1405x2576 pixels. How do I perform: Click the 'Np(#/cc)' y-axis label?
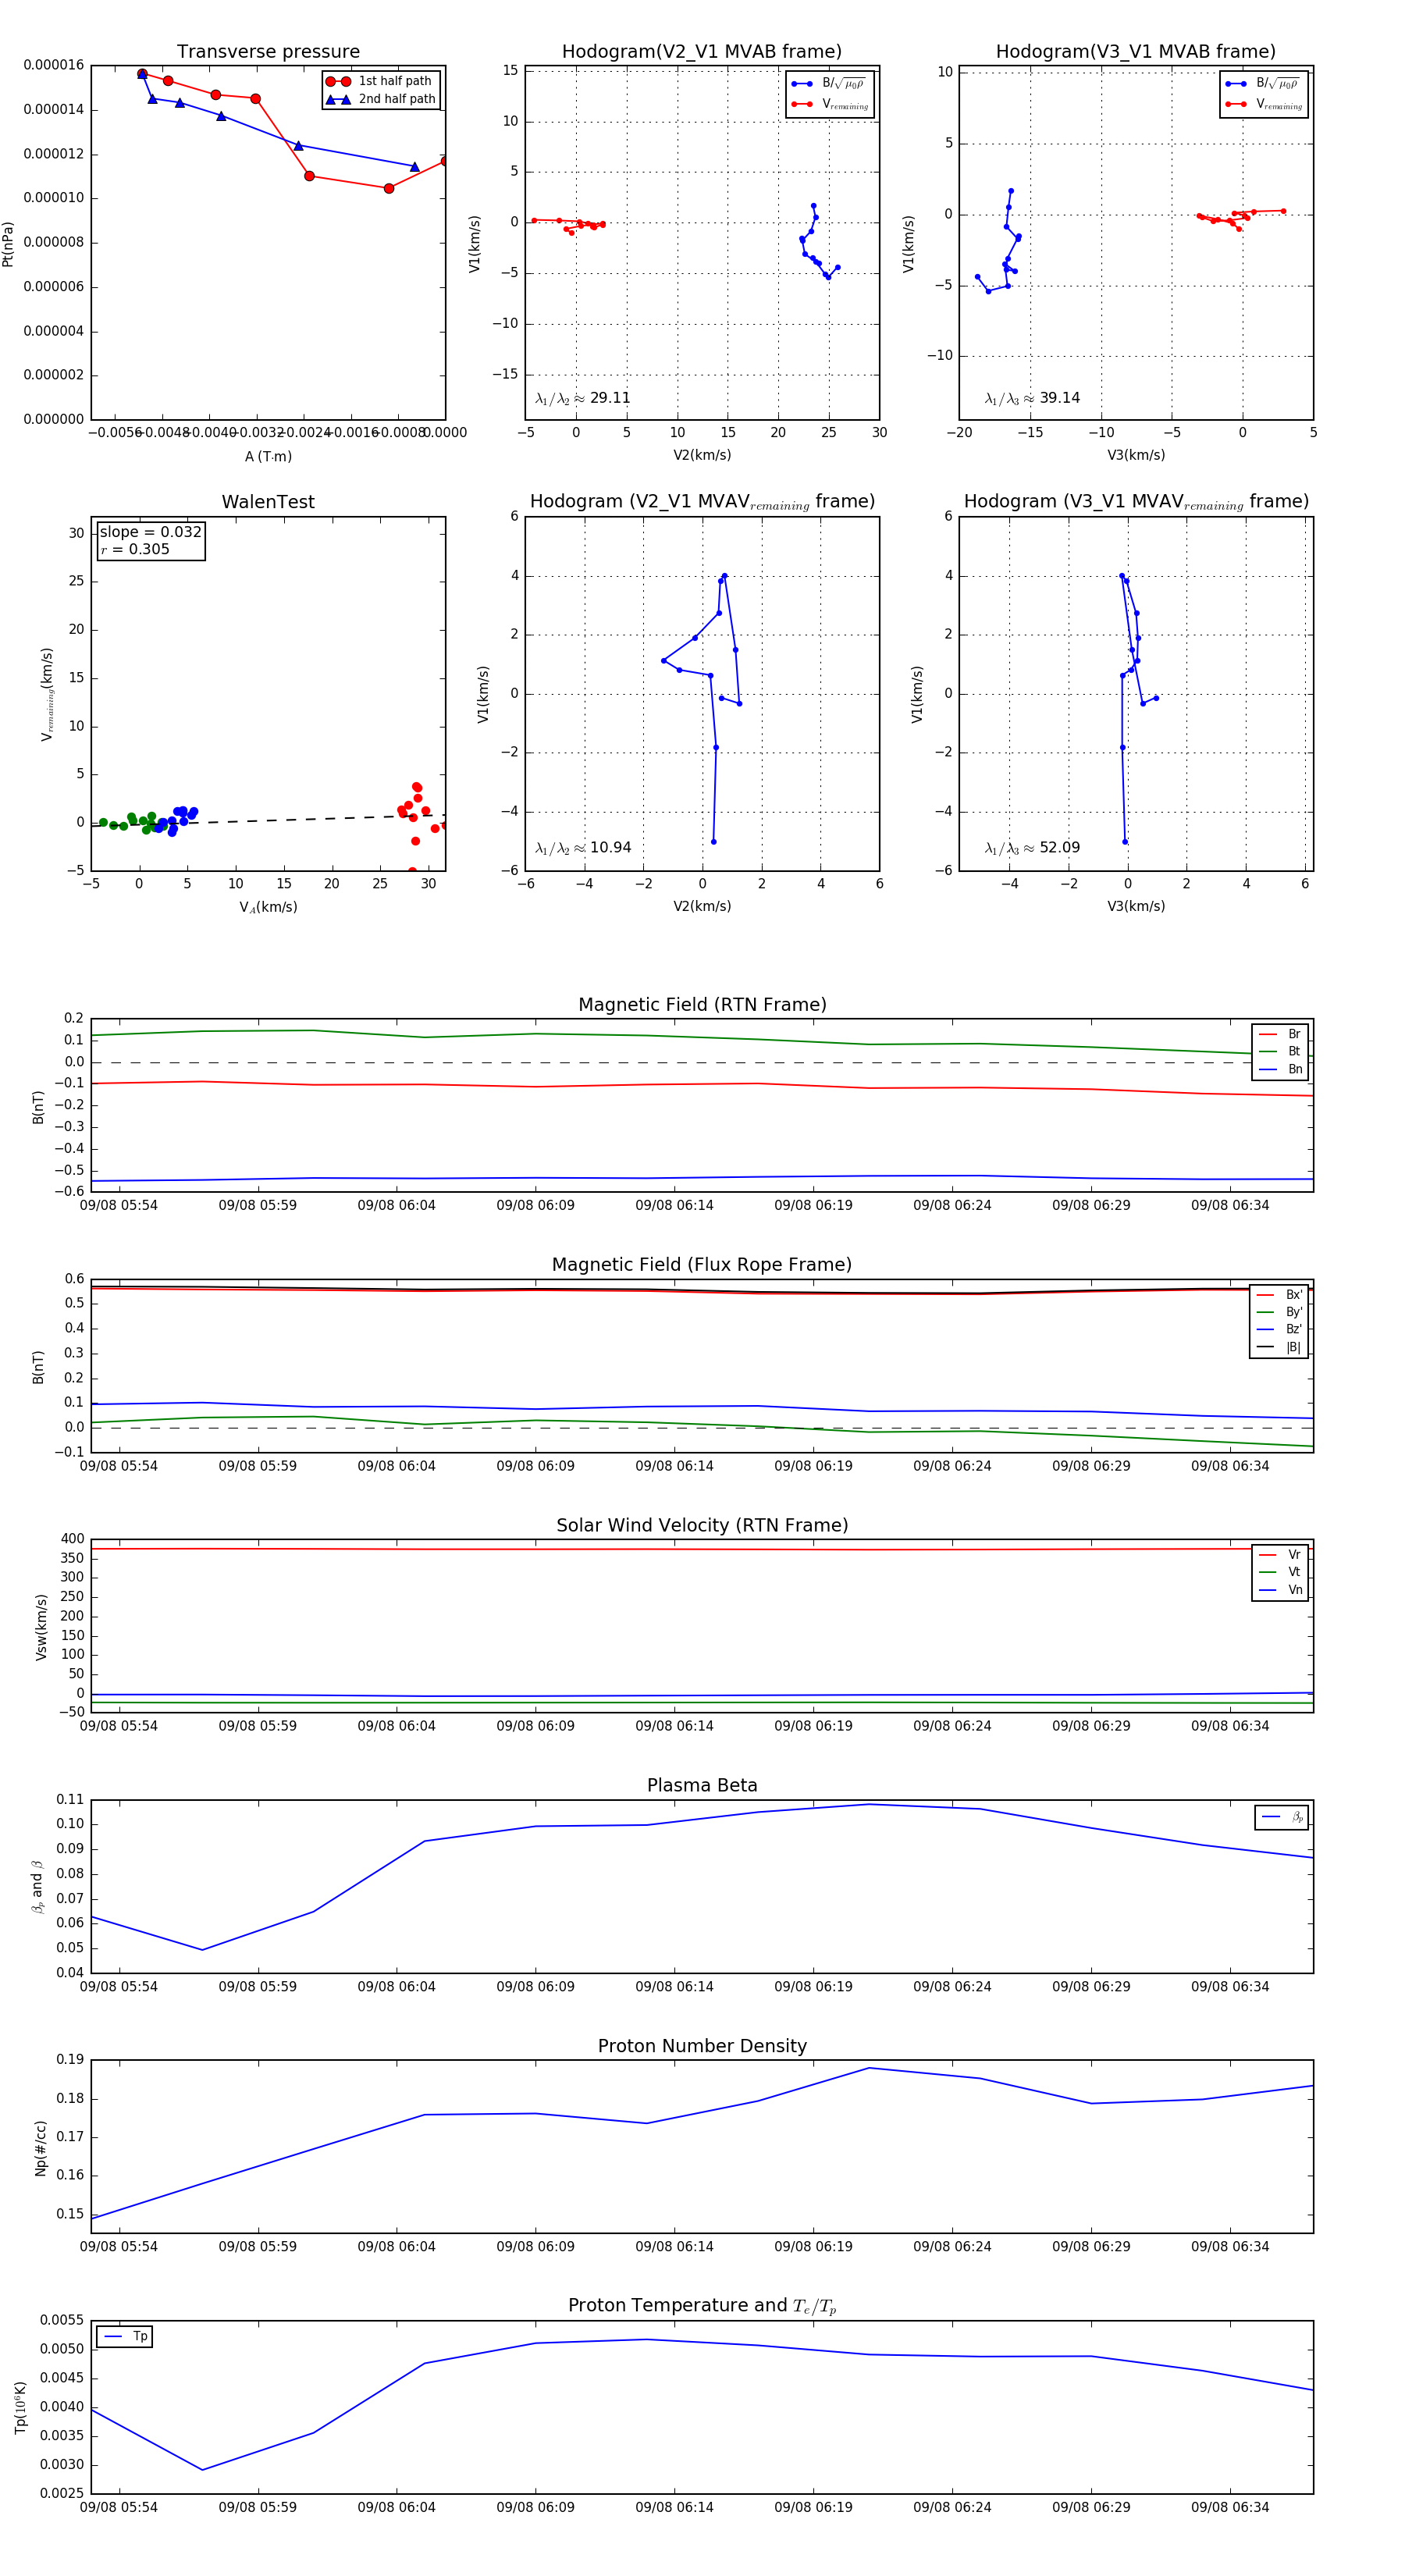click(x=41, y=2148)
